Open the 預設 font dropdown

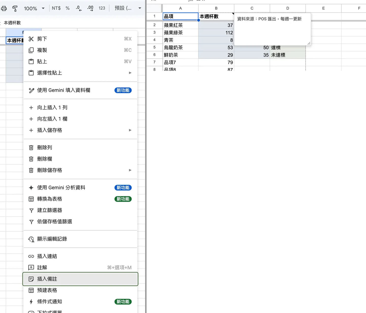click(x=128, y=8)
